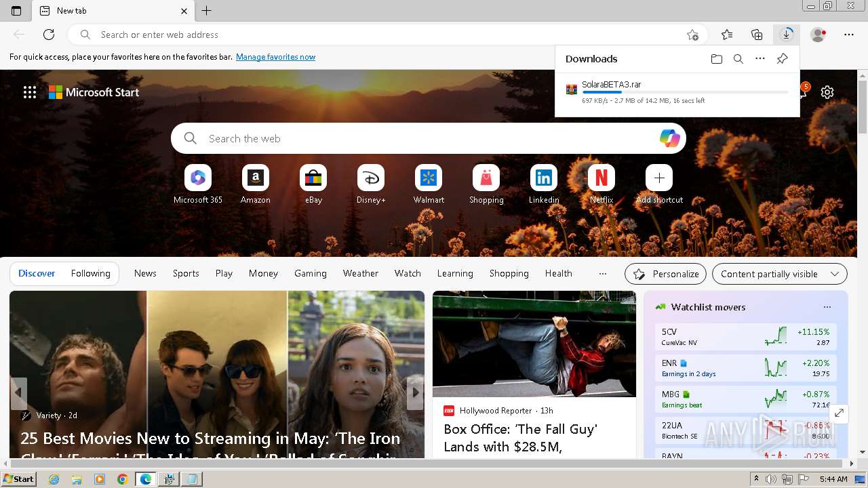Open the Netflix shortcut
Image resolution: width=868 pixels, height=488 pixels.
[601, 184]
